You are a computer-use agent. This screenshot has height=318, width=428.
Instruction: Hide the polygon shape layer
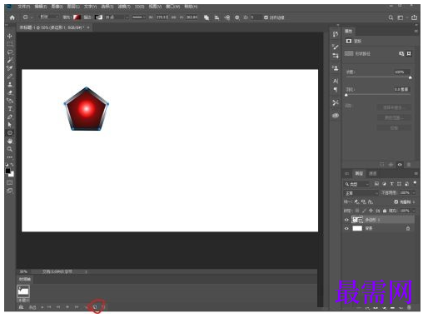click(346, 220)
